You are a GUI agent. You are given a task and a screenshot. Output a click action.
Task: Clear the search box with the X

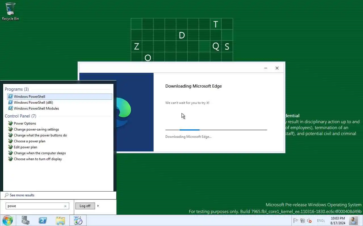click(x=65, y=206)
